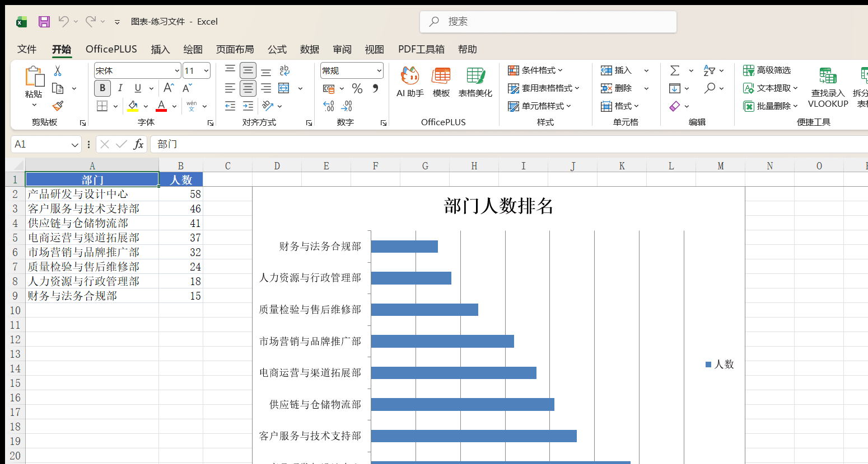Decrease decimal places
This screenshot has height=464, width=868.
tap(347, 106)
